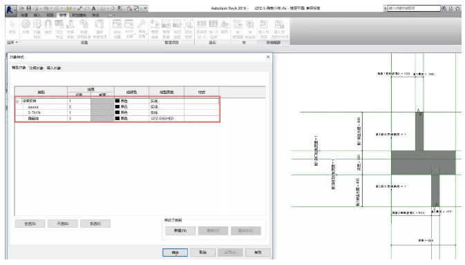465x265 pixels.
Task: Open Materials tool in ribbon
Action: (x=26, y=27)
